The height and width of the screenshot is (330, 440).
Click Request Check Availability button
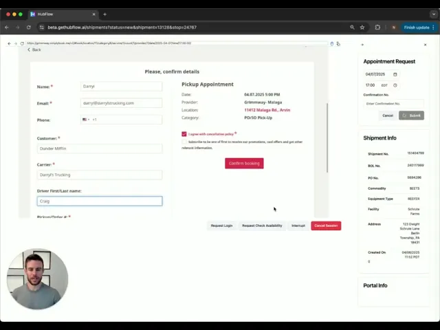point(262,225)
